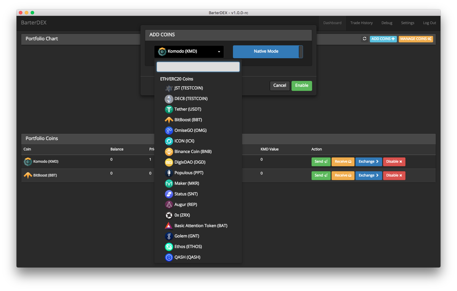
Task: Select Basic Attention Token (BAT) option
Action: click(198, 226)
